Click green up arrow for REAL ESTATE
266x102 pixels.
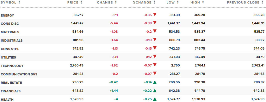tap(155, 82)
